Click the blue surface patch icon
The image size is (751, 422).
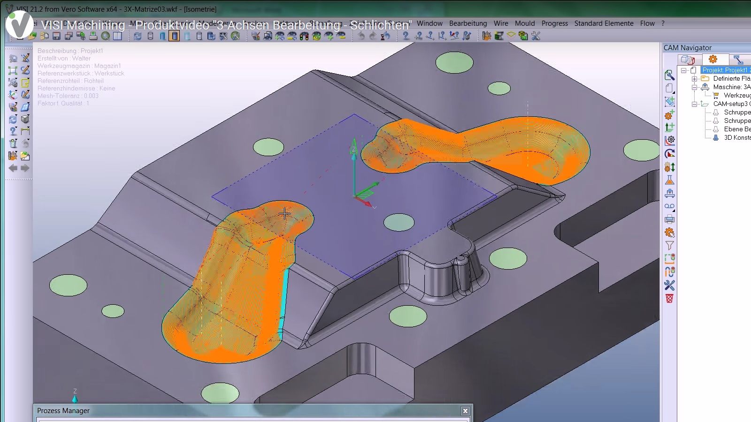click(25, 107)
